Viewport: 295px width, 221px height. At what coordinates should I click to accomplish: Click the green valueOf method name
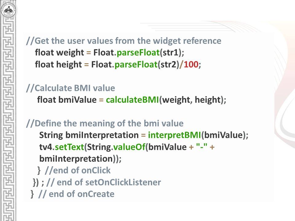coord(129,147)
